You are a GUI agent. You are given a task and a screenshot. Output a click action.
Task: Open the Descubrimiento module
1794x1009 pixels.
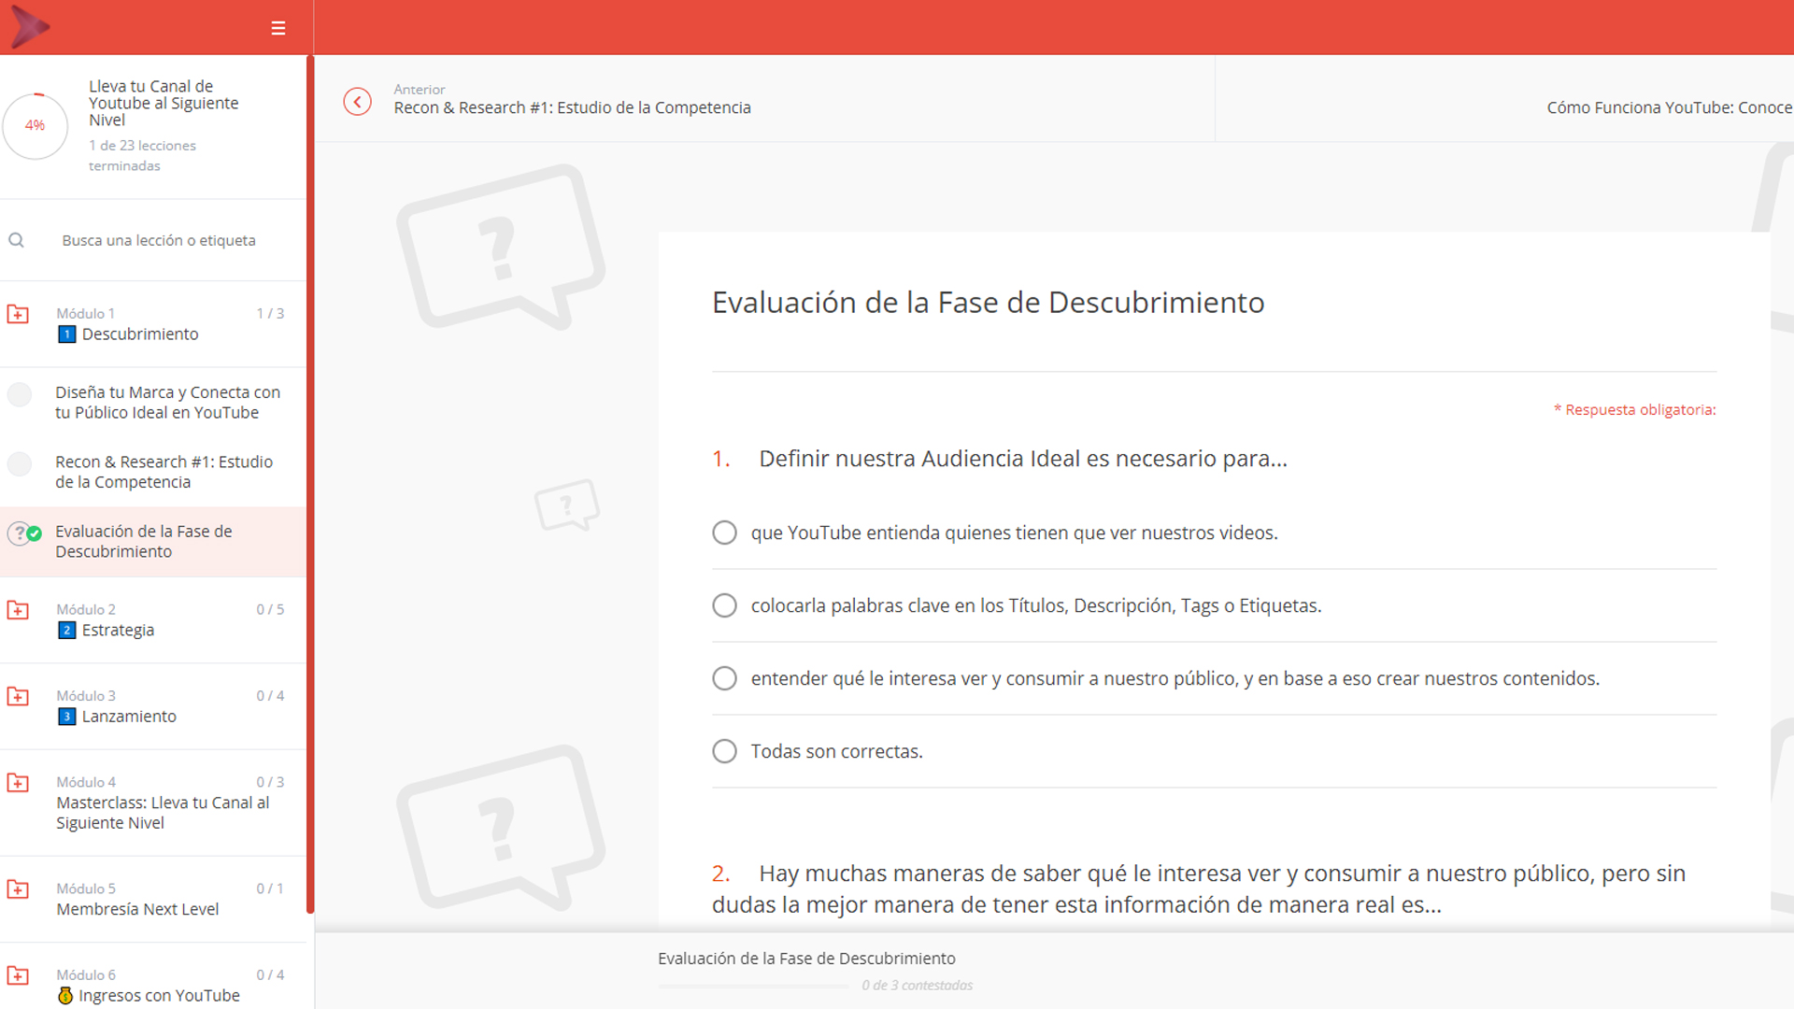coord(153,324)
